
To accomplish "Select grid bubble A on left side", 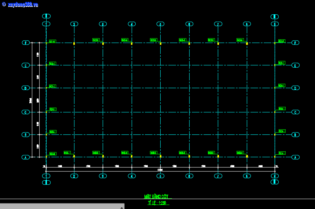I will 26,157.
